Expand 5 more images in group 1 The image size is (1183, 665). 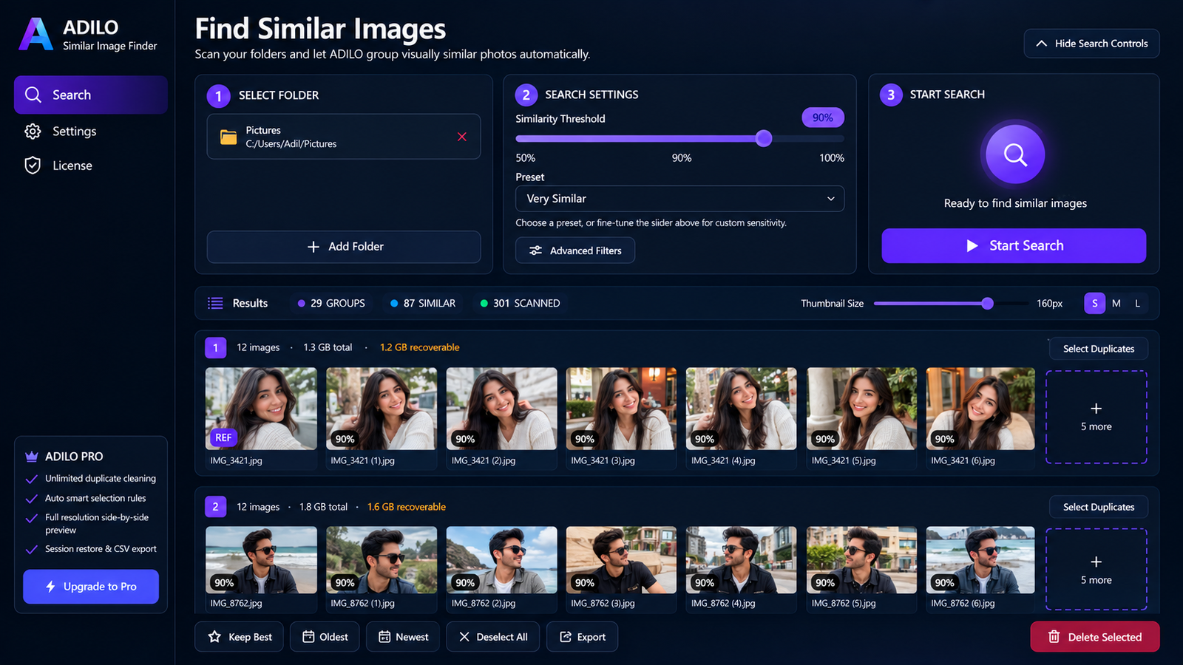1096,417
